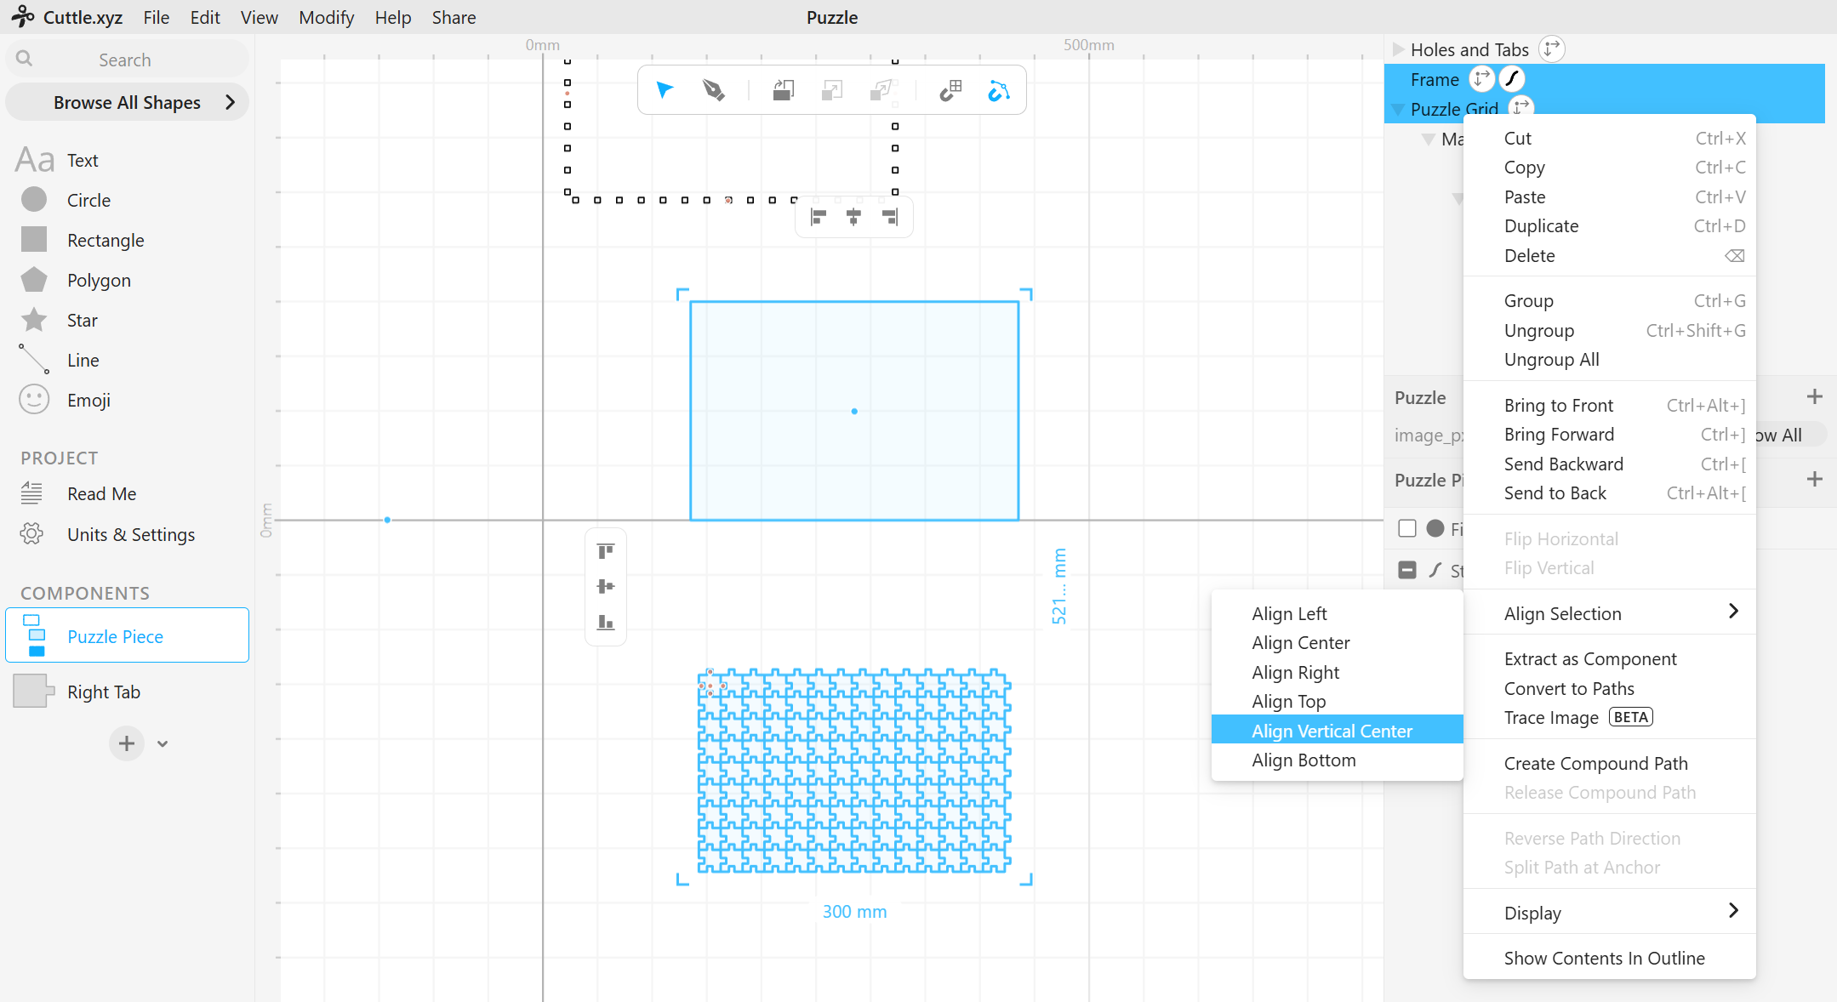Open the File menu
1837x1002 pixels.
pyautogui.click(x=156, y=17)
